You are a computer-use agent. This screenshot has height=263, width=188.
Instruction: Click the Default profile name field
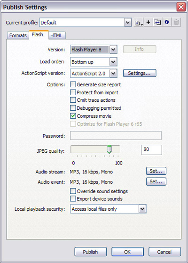pos(82,22)
